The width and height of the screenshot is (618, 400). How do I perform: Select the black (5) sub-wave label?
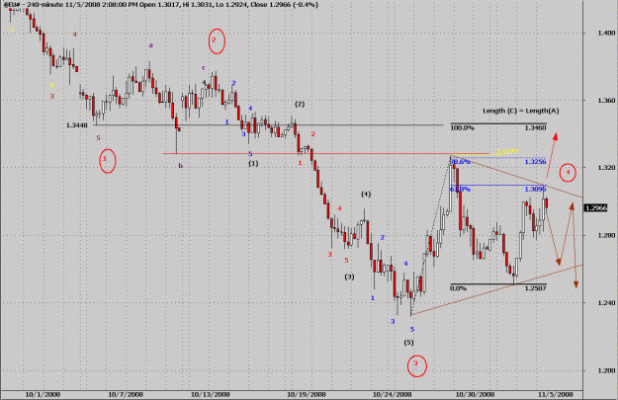(408, 343)
